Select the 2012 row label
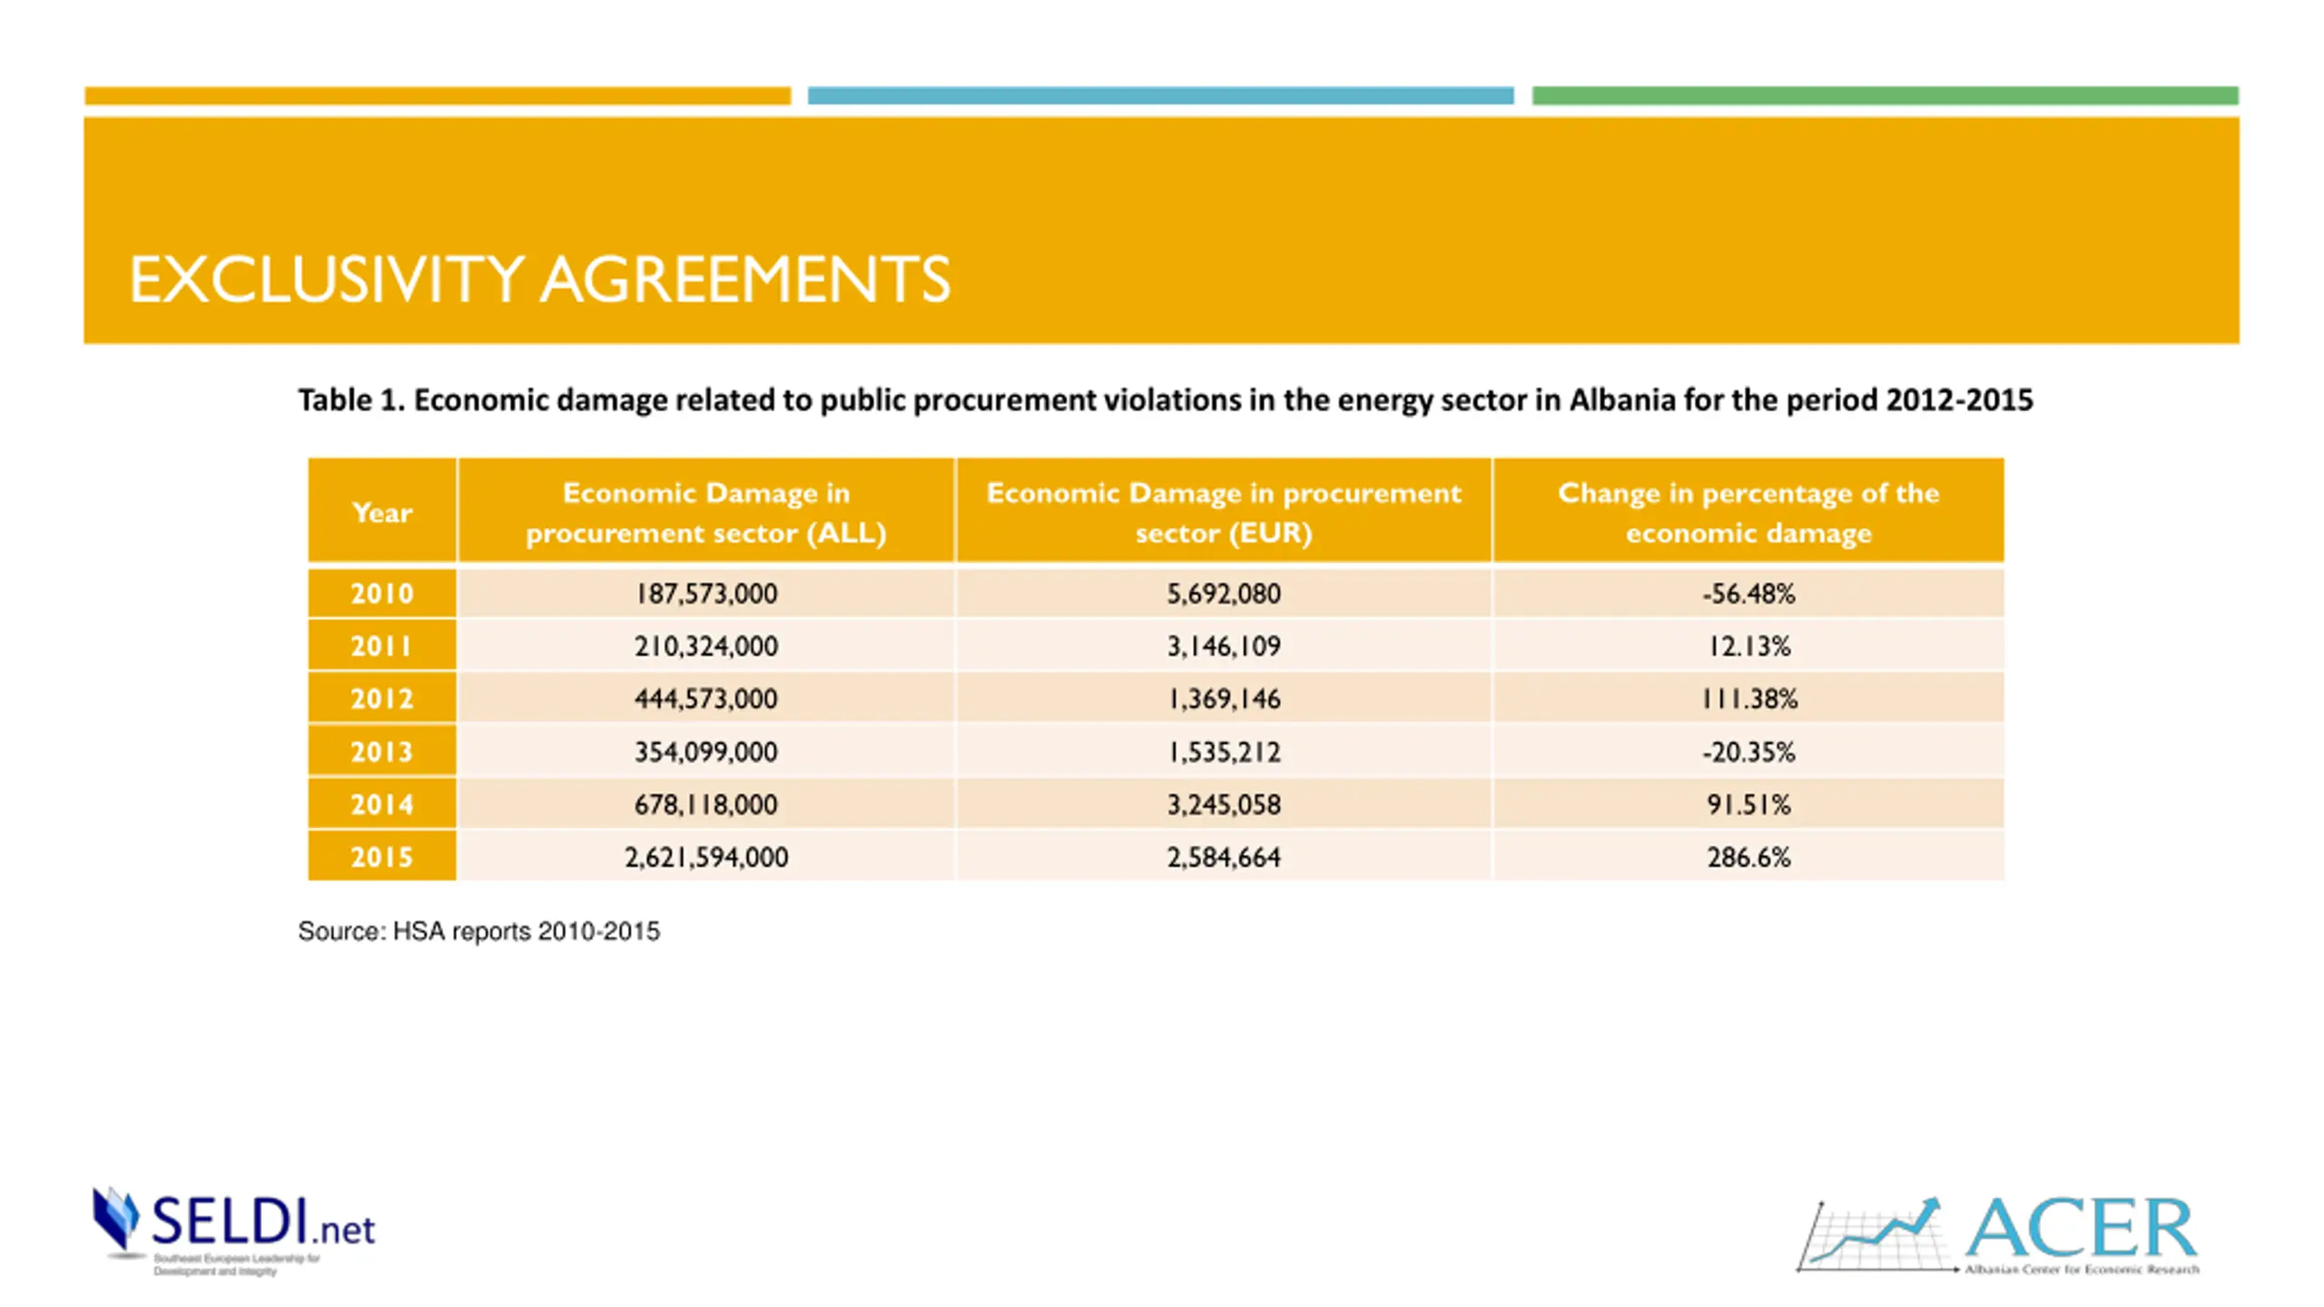This screenshot has width=2324, height=1307. click(x=382, y=699)
